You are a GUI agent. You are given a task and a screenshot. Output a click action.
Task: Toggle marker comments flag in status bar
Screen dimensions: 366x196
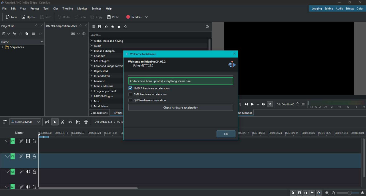click(312, 193)
